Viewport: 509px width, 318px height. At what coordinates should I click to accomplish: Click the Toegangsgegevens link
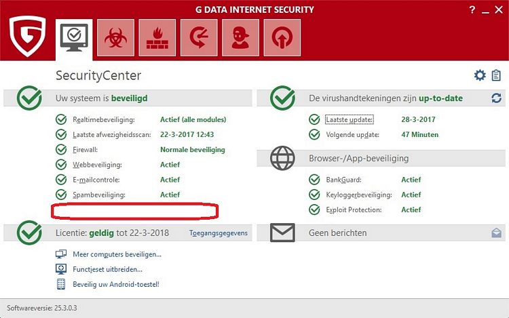(218, 233)
